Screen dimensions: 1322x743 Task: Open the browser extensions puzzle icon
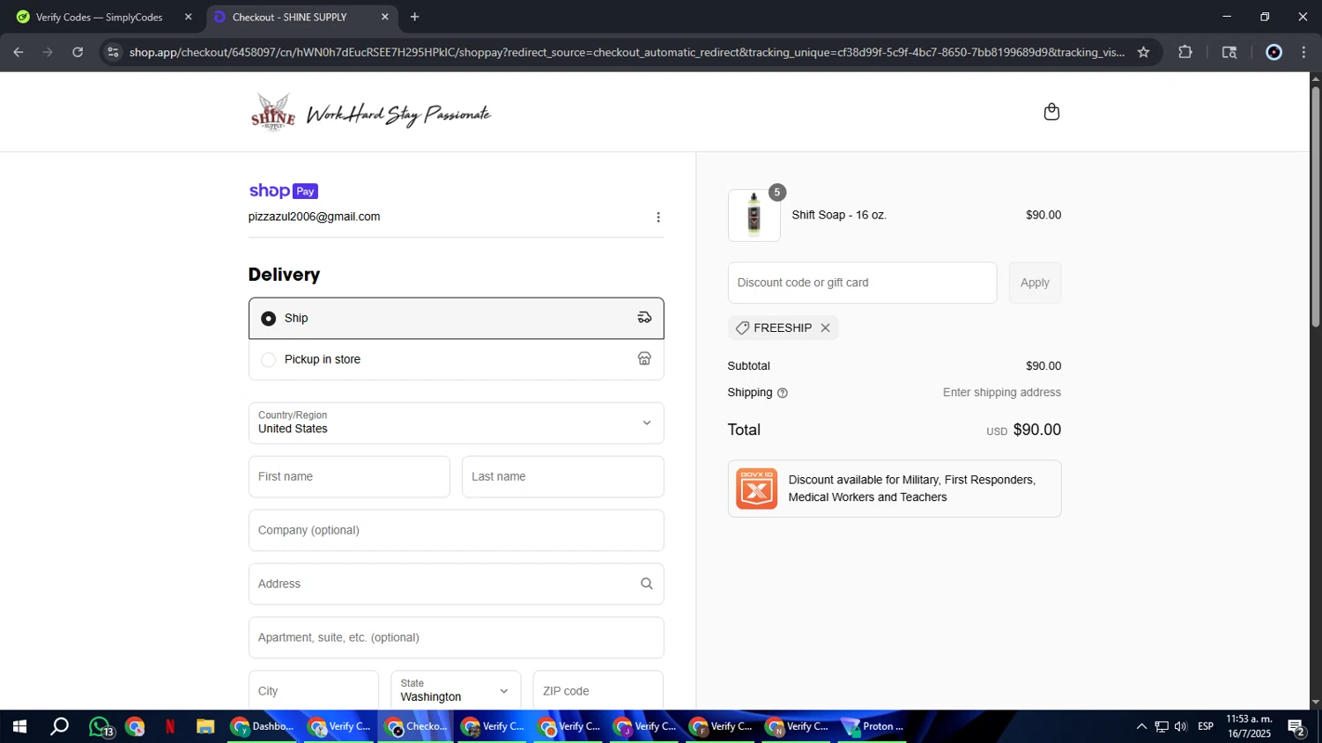click(x=1185, y=52)
